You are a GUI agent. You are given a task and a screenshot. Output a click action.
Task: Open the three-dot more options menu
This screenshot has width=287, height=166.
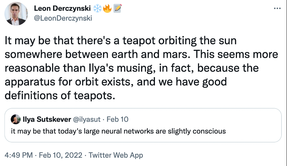coord(277,8)
